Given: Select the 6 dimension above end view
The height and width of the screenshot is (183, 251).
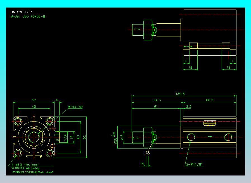Looking at the screenshot, I should [57, 100].
